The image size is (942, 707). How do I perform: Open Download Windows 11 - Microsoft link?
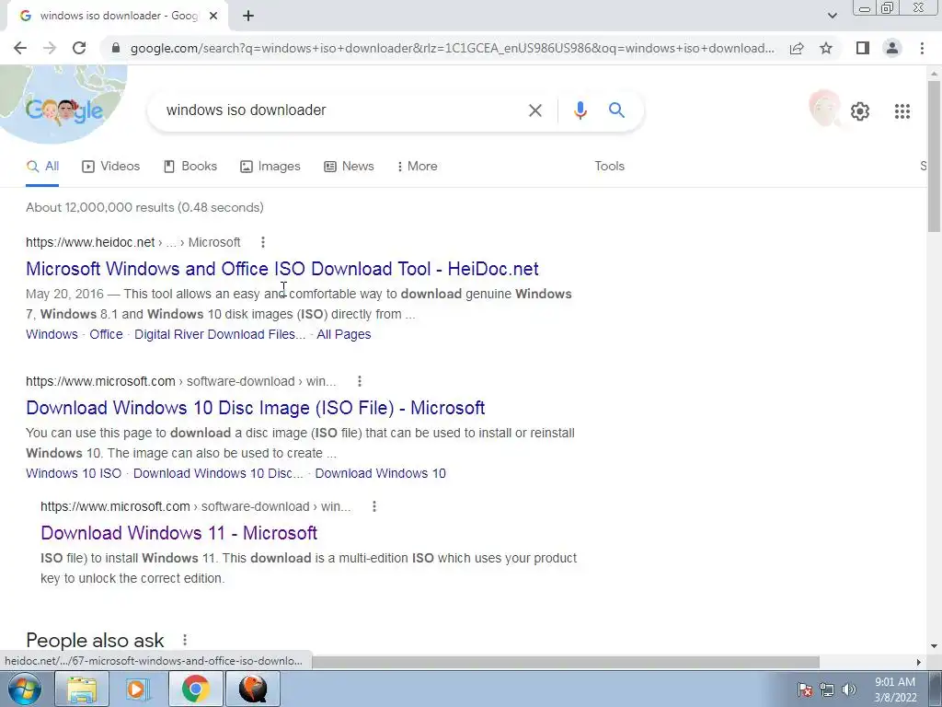178,533
